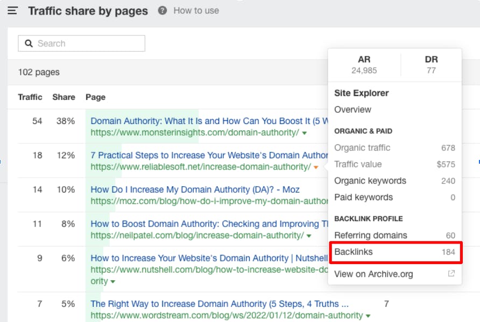This screenshot has height=322, width=480.
Task: Open 'How to Boost Domain Authority' title
Action: click(209, 224)
